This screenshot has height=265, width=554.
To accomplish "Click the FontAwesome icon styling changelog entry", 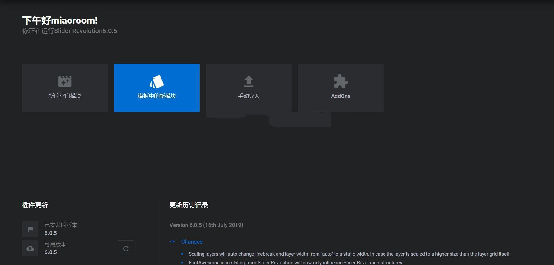I will (295, 262).
